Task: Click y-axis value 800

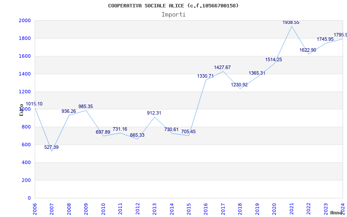Action: click(x=26, y=127)
